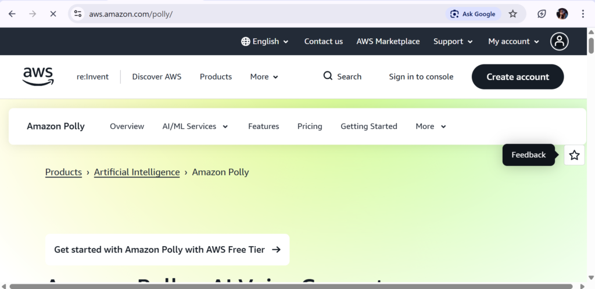Image resolution: width=595 pixels, height=289 pixels.
Task: Click the Amazon Polly heading link
Action: (56, 126)
